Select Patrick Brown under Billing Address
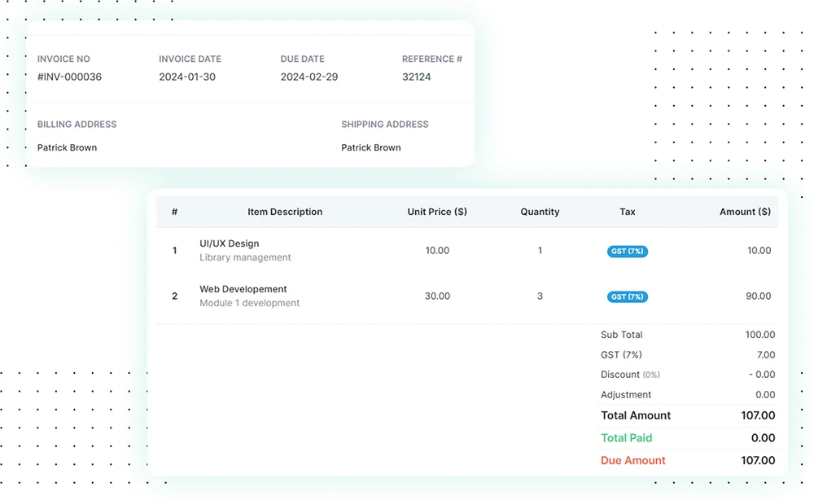This screenshot has height=500, width=814. (67, 147)
